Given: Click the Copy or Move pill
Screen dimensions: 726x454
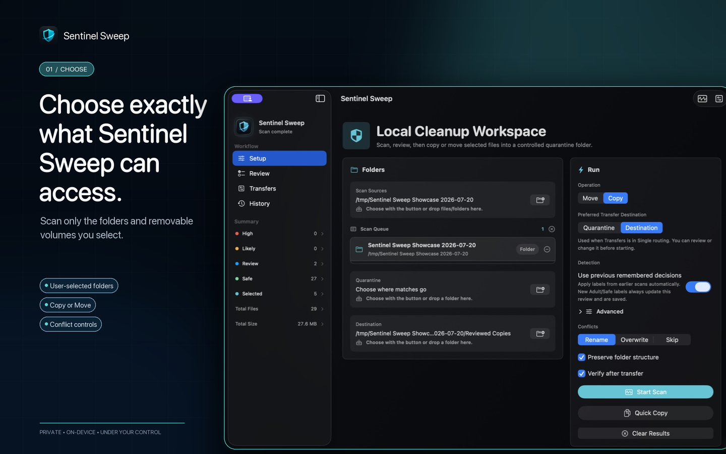Looking at the screenshot, I should pos(68,305).
